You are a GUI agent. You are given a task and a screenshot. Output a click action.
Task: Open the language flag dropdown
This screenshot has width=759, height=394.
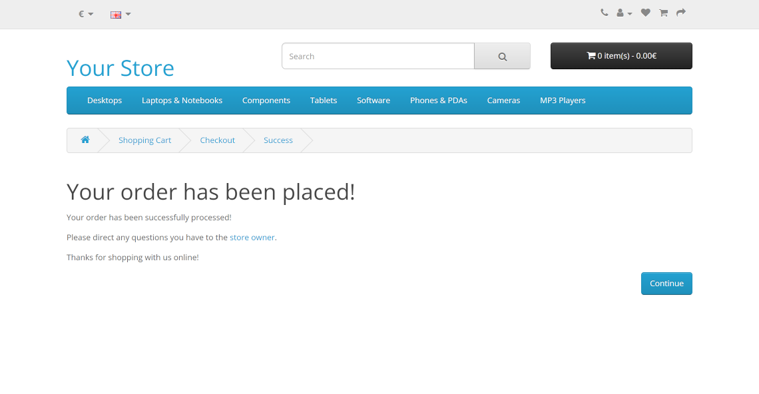click(x=120, y=14)
